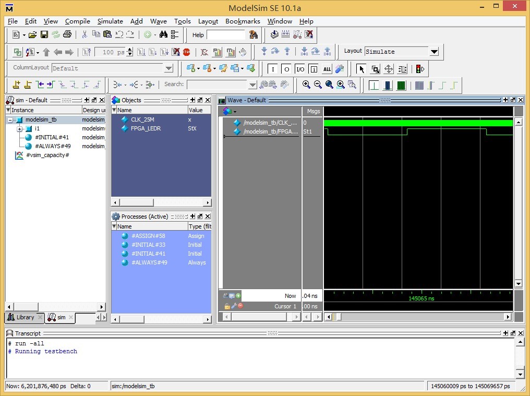Click the wave horizontal scrollbar thumb

(339, 317)
